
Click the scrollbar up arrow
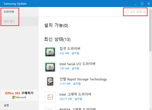150,9
